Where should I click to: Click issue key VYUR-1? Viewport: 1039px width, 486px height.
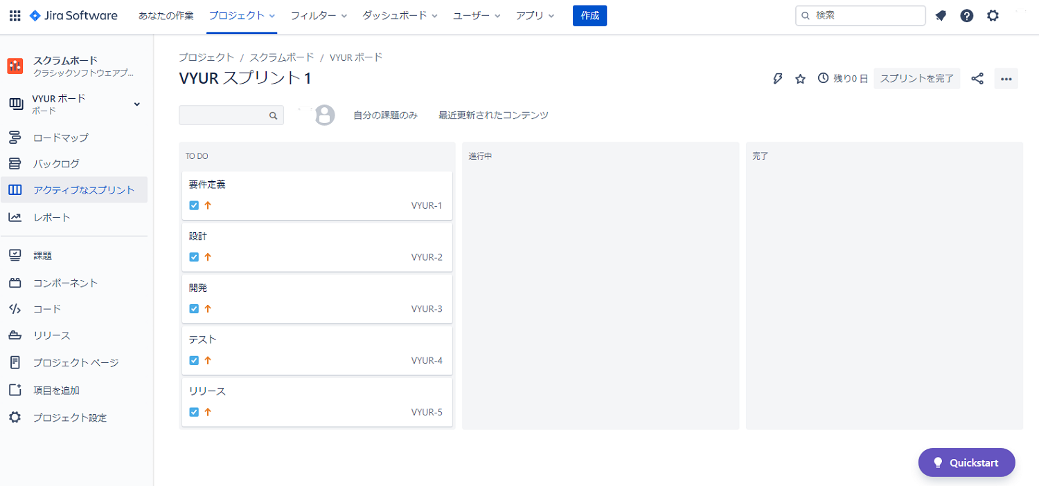(x=427, y=205)
